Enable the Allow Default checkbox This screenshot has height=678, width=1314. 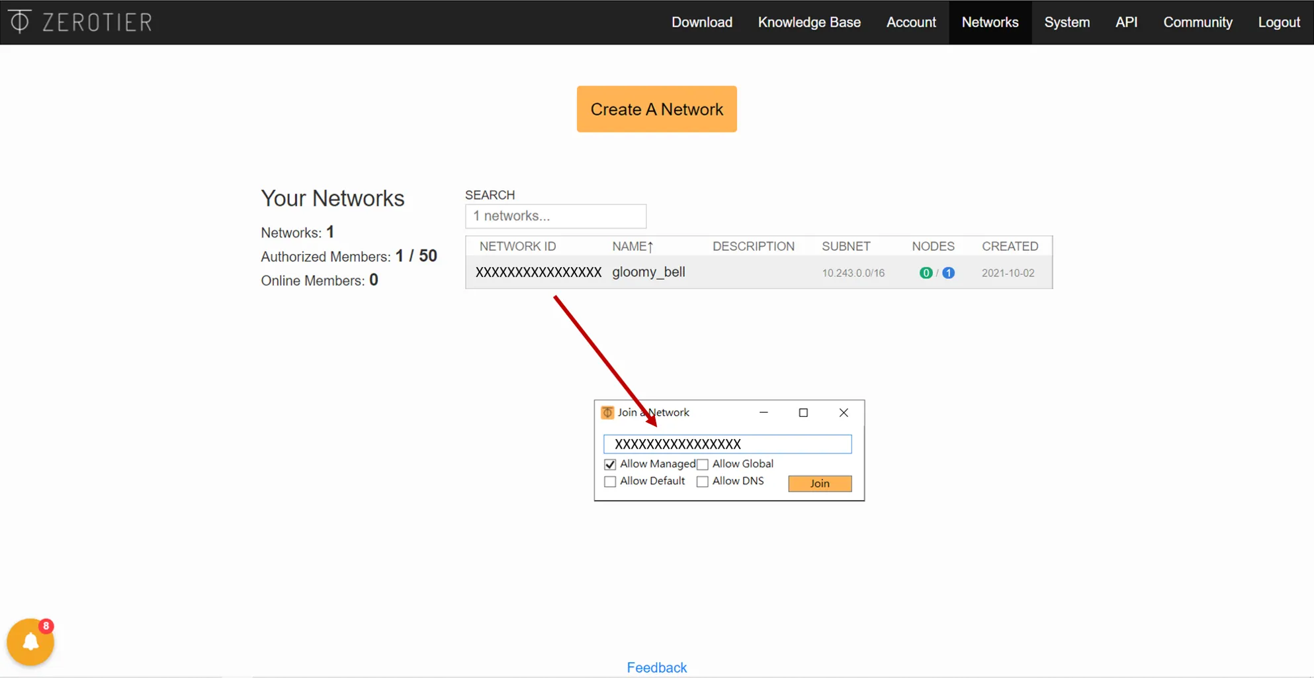click(x=610, y=482)
